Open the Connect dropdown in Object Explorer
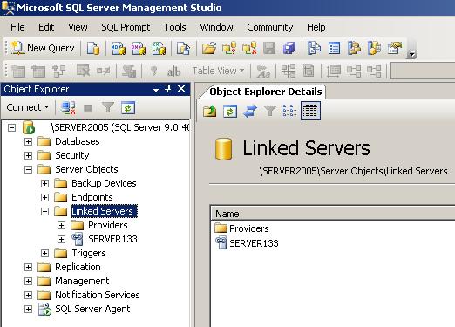This screenshot has width=455, height=327. (28, 107)
